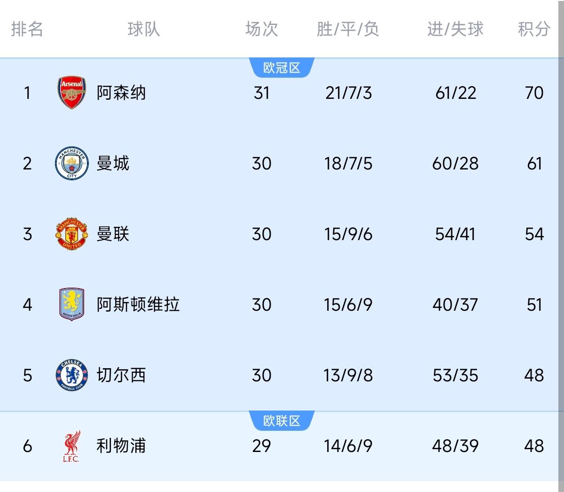Screen dimensions: 564x492
Task: Open the 曼城 team page
Action: pyautogui.click(x=113, y=163)
